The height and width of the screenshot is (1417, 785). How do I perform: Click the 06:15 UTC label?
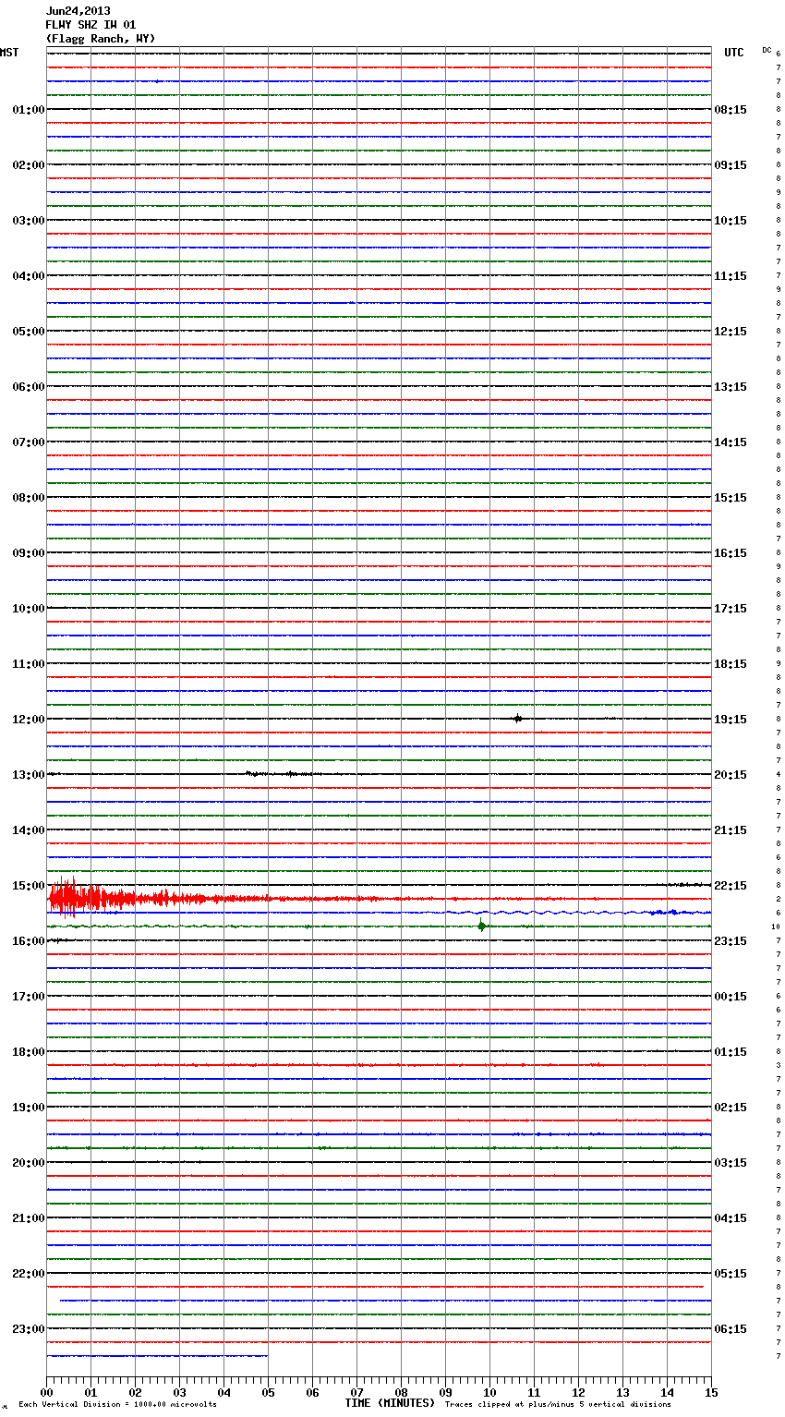tap(731, 1329)
